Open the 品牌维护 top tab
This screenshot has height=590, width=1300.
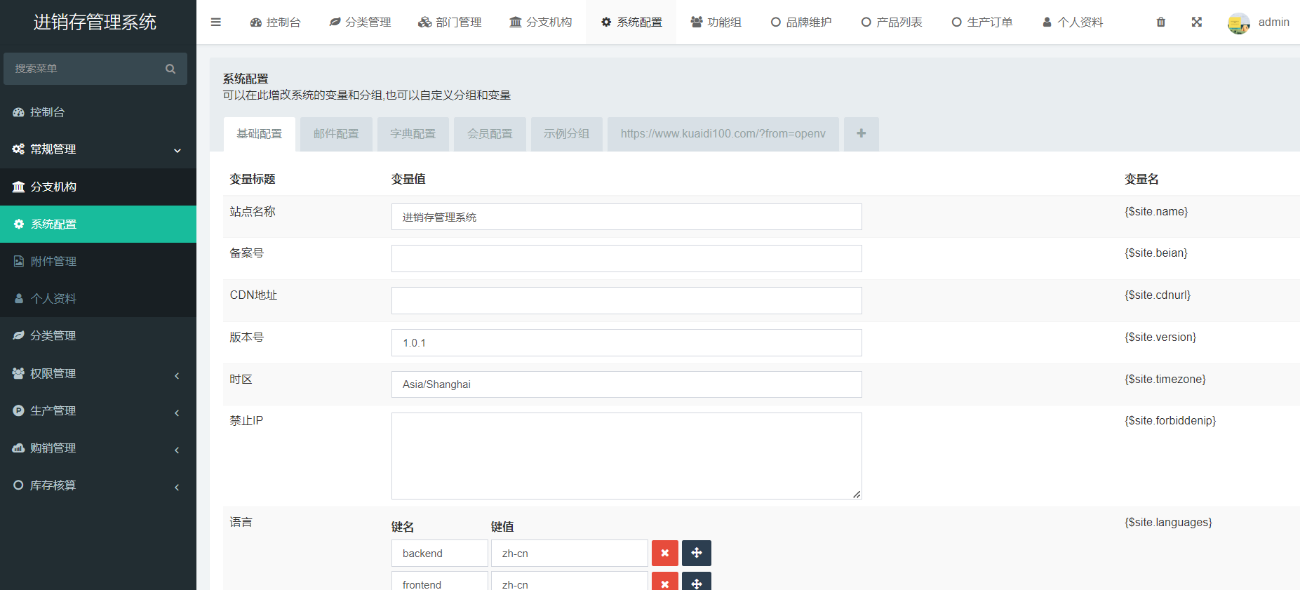tap(800, 22)
